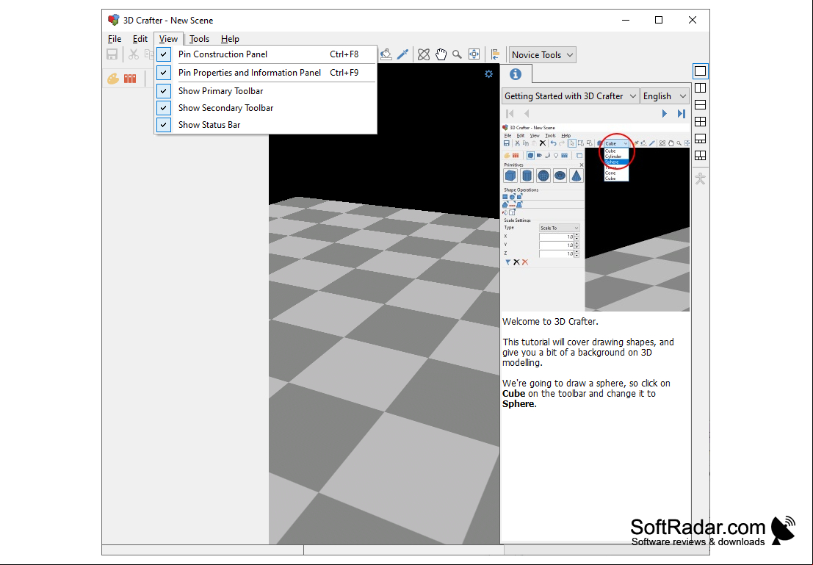Toggle Show Primary Toolbar off
The width and height of the screenshot is (813, 565).
[265, 91]
